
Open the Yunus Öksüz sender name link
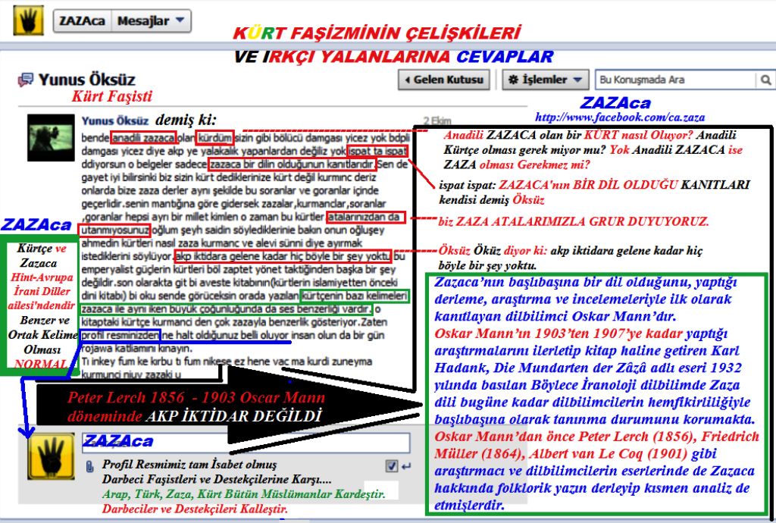coord(115,121)
